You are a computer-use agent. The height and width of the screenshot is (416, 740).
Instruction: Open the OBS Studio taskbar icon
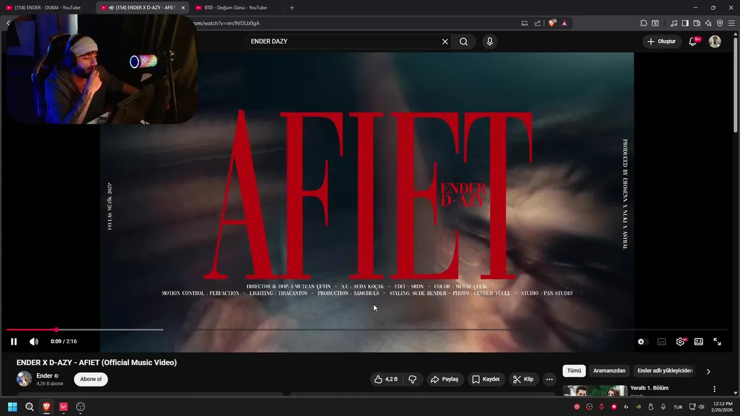[81, 407]
